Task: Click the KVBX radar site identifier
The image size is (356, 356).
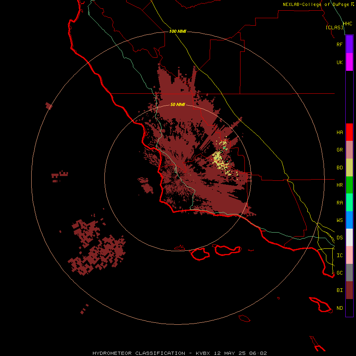Action: (x=203, y=353)
